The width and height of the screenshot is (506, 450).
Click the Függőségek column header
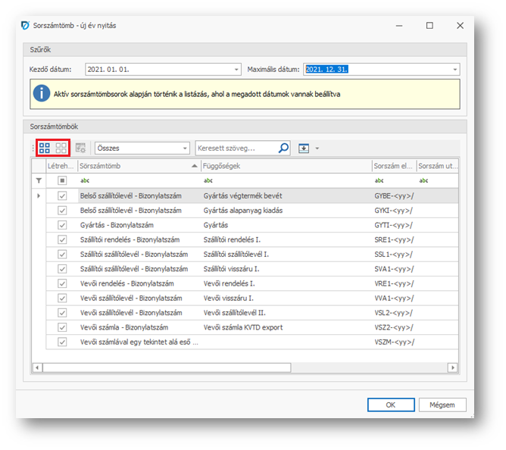(284, 166)
